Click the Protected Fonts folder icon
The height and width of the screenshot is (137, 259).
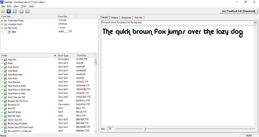point(5,21)
